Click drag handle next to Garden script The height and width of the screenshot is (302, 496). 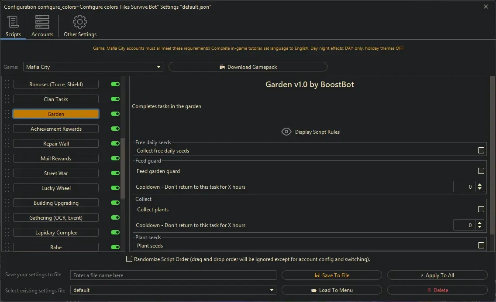(7, 114)
